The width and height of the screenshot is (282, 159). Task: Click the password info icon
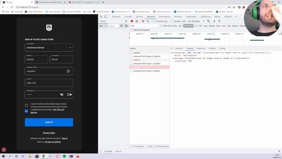point(68,95)
